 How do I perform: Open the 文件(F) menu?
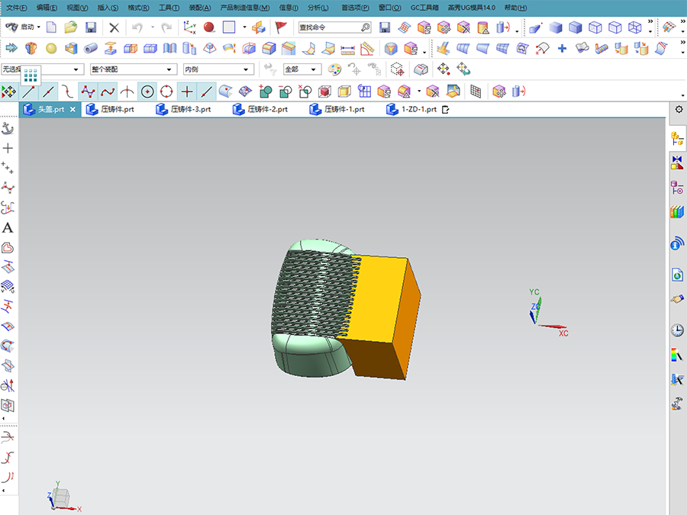coord(15,8)
